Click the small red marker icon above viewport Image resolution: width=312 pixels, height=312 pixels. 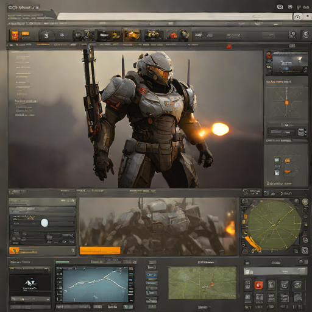(x=229, y=46)
